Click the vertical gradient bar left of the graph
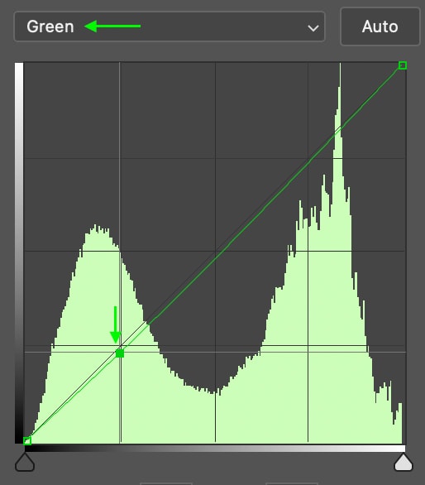Viewport: 425px width, 485px height. pyautogui.click(x=19, y=253)
